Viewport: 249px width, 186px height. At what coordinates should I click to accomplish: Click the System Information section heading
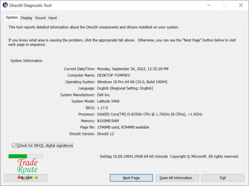26,60
